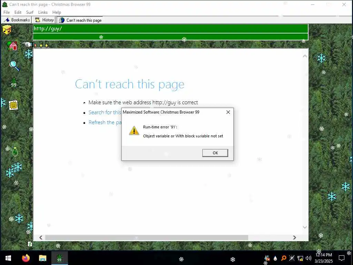Close the run-time error dialog
The width and height of the screenshot is (353, 265).
[228, 112]
